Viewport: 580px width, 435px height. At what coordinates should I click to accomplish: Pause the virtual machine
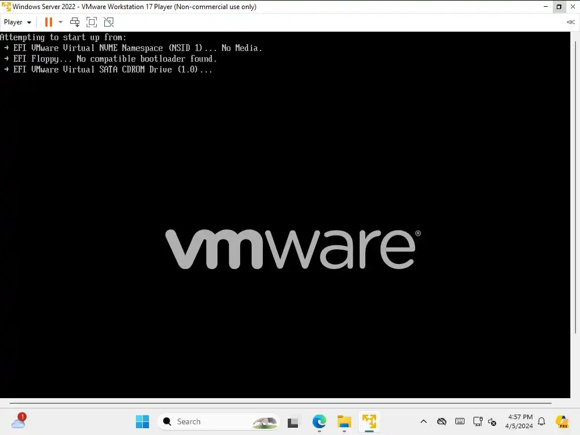[x=49, y=22]
